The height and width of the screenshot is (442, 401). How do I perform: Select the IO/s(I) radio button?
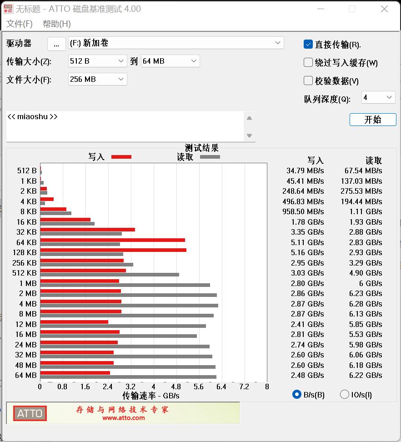coord(345,395)
